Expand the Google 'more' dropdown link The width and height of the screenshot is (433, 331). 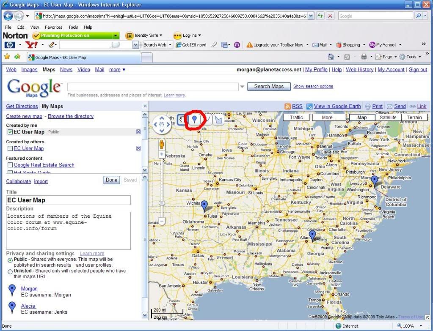(x=117, y=70)
